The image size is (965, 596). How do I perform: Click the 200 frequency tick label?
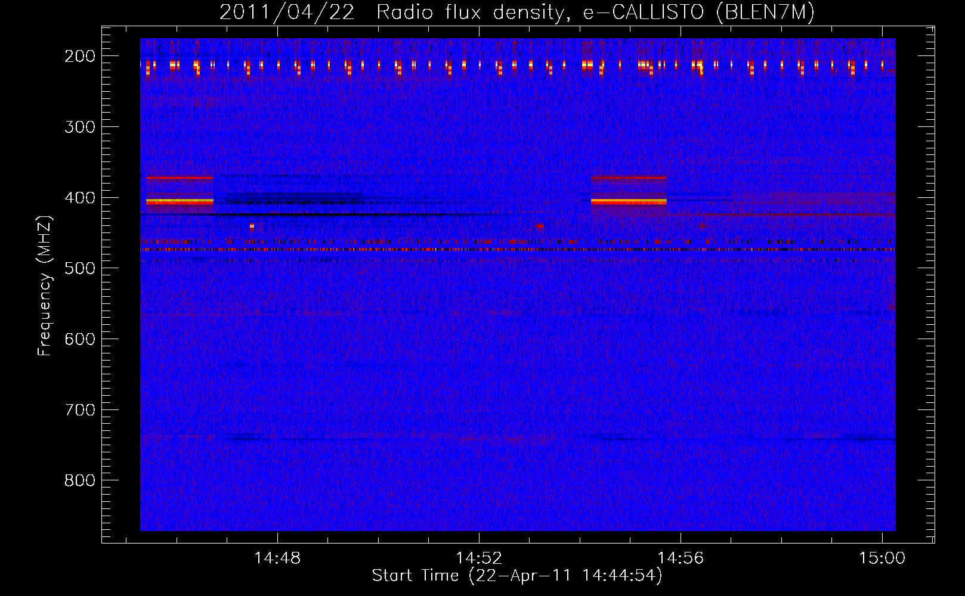[x=80, y=56]
